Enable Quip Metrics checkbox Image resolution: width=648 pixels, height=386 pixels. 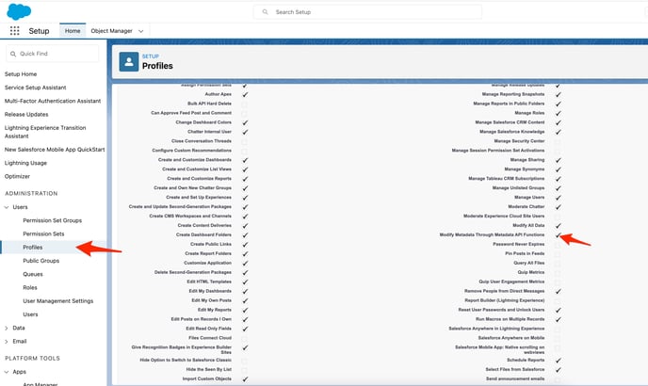[558, 273]
